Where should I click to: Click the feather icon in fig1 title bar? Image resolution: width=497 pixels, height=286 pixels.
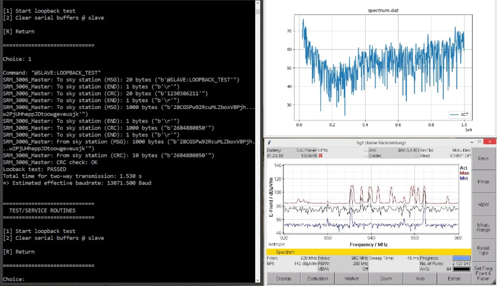[x=269, y=142]
